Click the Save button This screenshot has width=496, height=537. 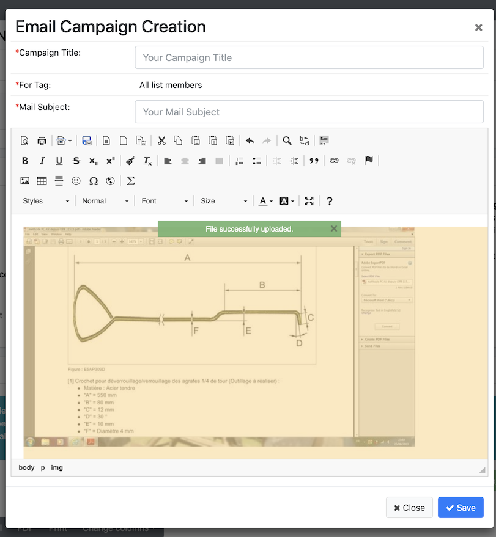461,508
